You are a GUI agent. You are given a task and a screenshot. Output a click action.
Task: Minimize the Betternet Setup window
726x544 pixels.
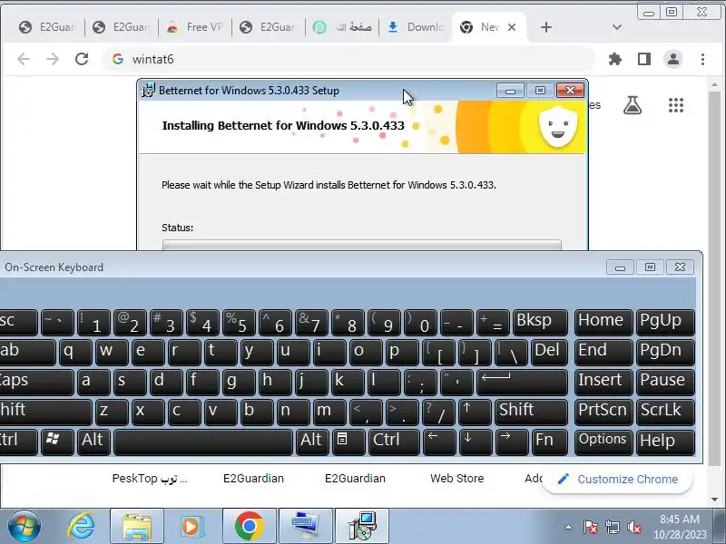[510, 90]
